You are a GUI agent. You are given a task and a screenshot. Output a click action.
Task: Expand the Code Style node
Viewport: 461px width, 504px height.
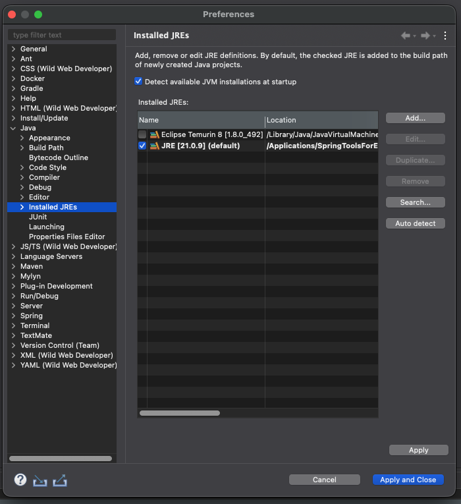(22, 167)
